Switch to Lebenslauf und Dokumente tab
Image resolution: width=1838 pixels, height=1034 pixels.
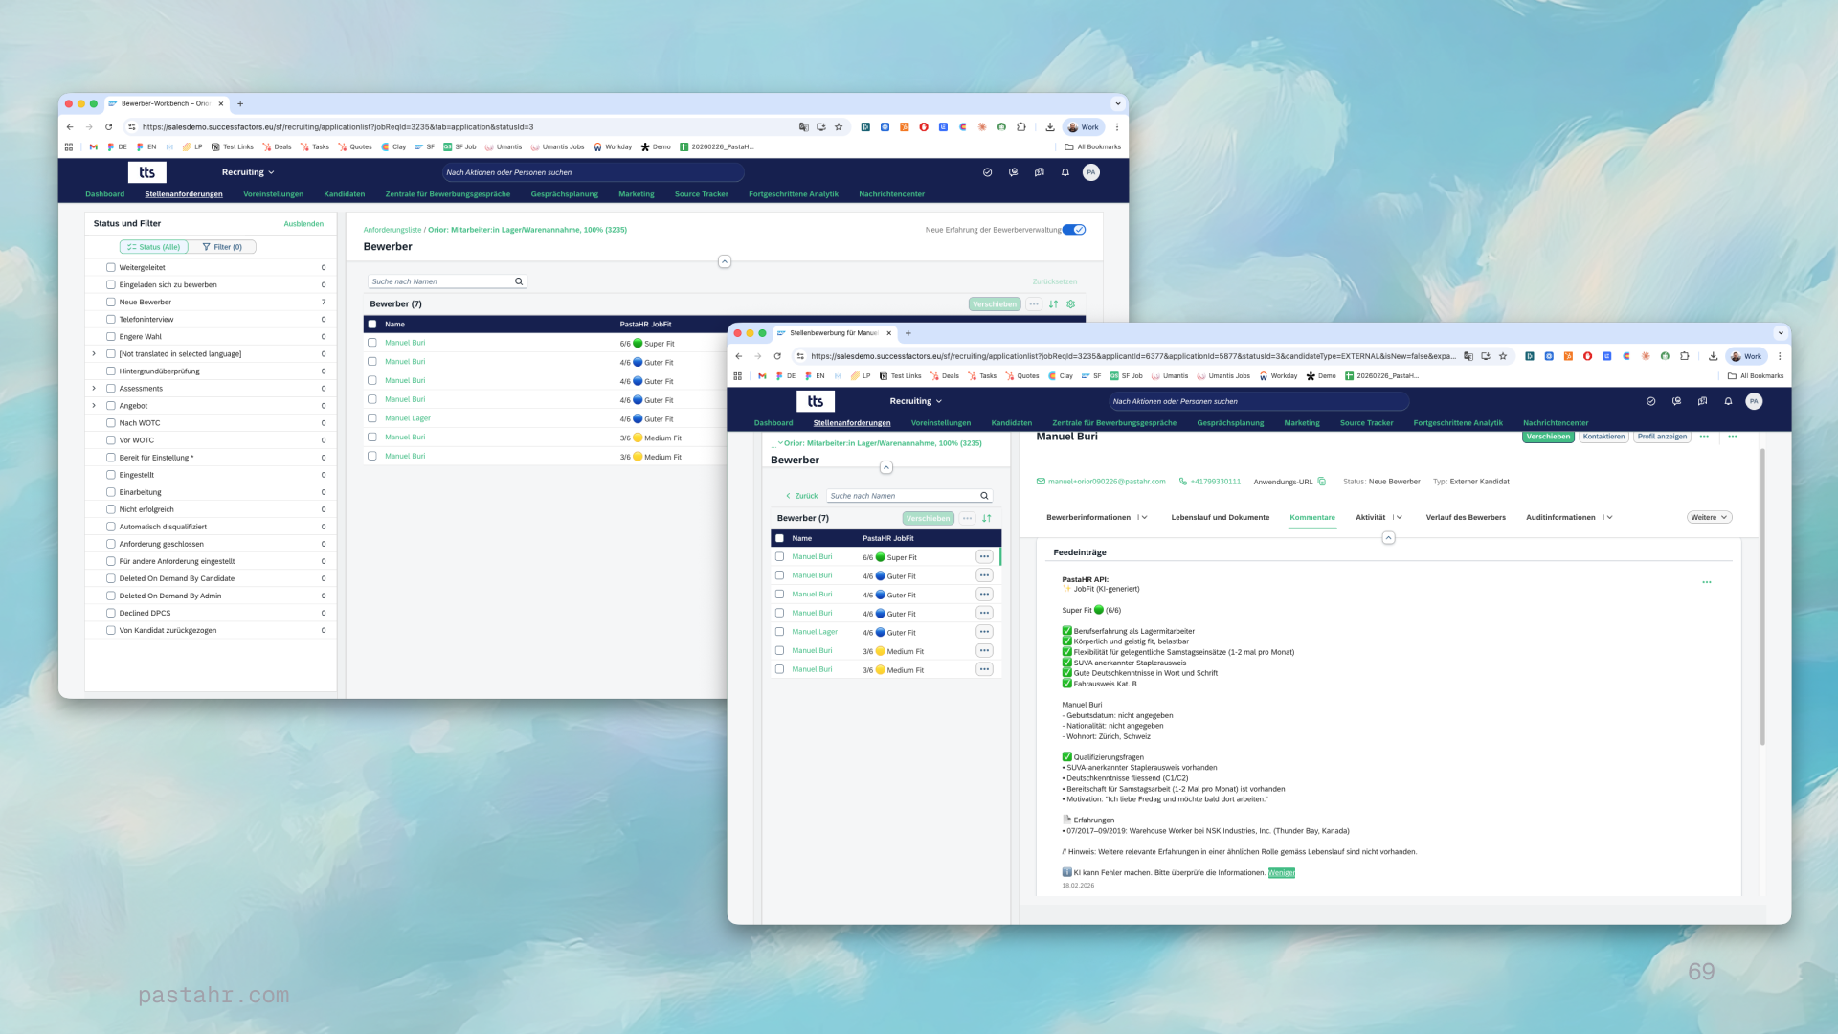(1220, 517)
